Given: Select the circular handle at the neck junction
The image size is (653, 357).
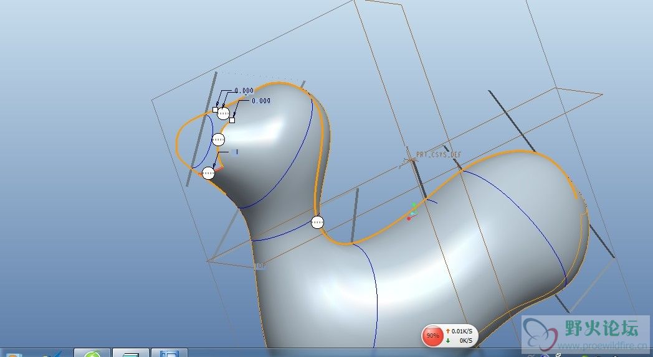Looking at the screenshot, I should pos(317,222).
